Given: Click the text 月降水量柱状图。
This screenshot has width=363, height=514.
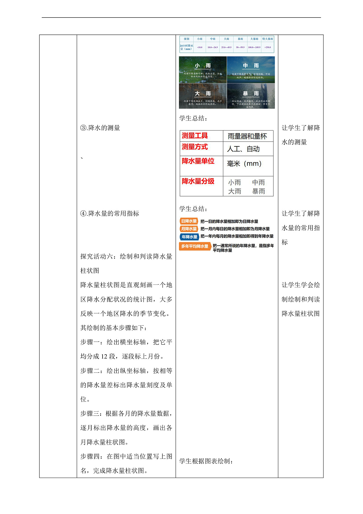Looking at the screenshot, I should click(x=105, y=442).
